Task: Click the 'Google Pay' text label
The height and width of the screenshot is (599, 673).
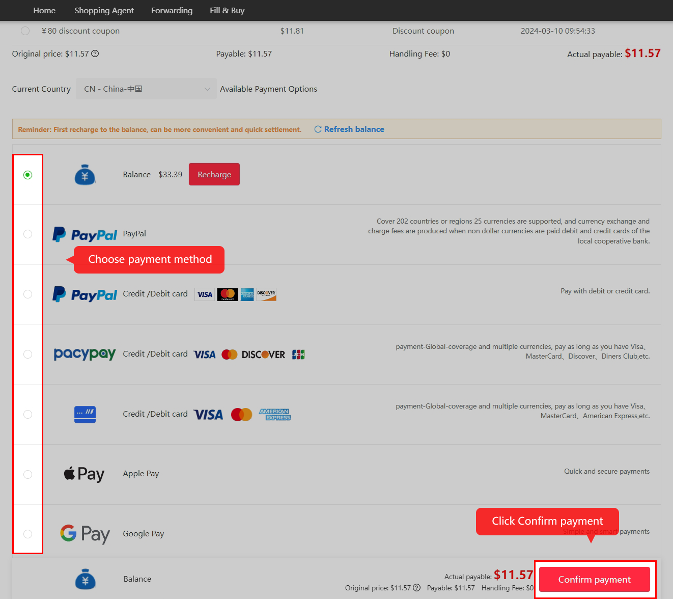Action: 144,534
